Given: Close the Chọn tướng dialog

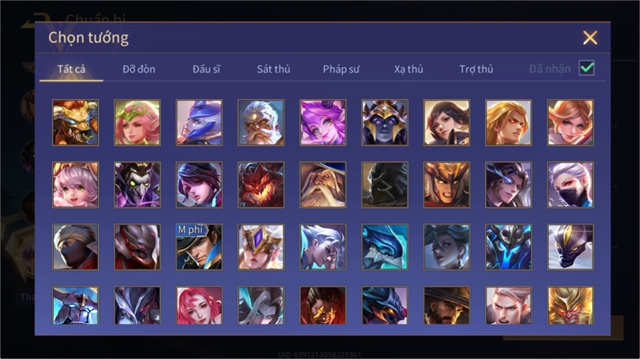Looking at the screenshot, I should click(x=590, y=38).
